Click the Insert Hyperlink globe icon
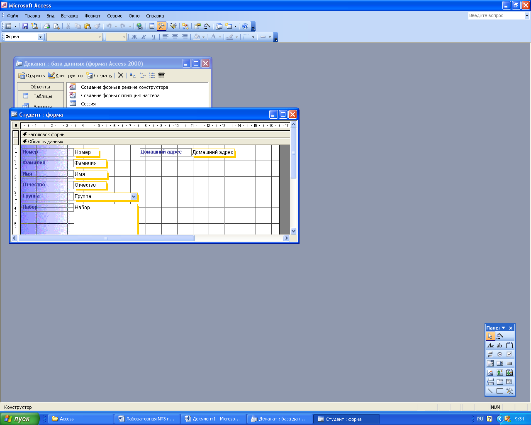The image size is (531, 425). 140,26
